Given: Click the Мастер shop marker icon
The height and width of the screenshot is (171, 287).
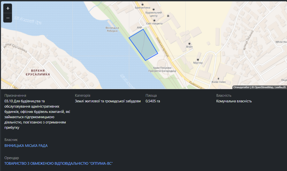Looking at the screenshot, I should pos(198,58).
